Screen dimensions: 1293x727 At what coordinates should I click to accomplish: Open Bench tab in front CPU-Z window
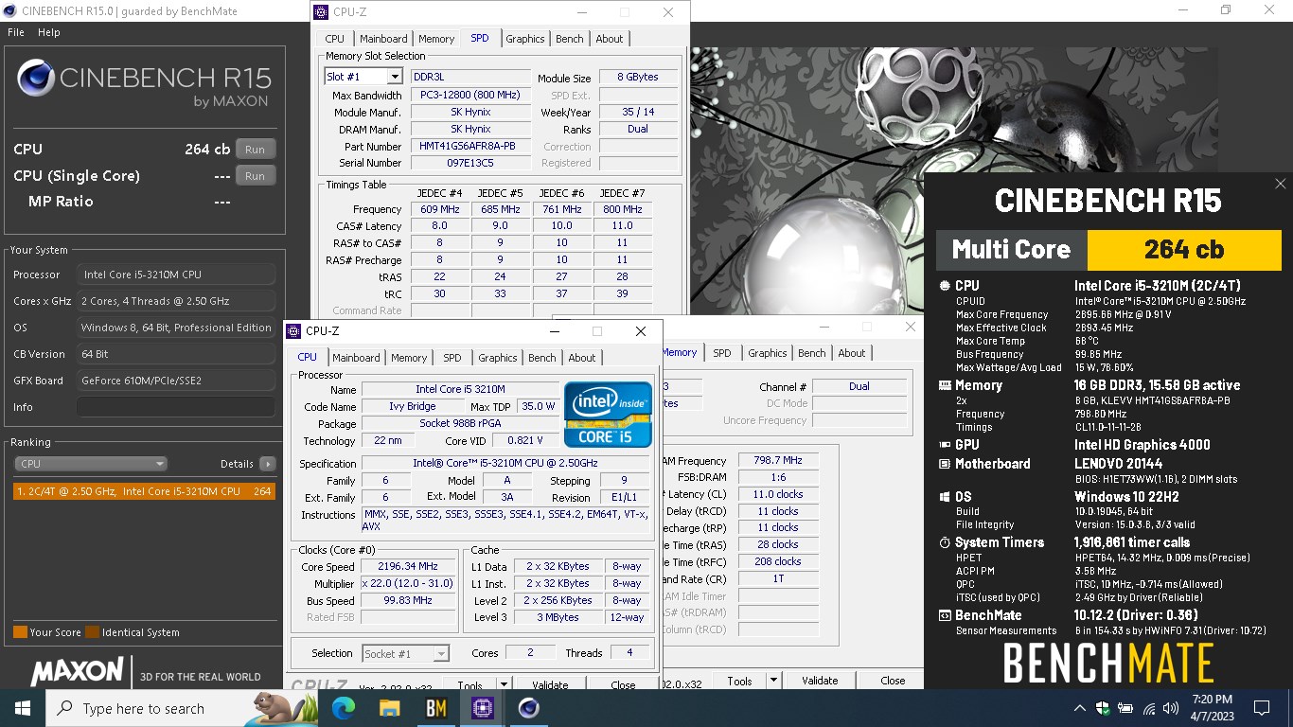pos(542,358)
